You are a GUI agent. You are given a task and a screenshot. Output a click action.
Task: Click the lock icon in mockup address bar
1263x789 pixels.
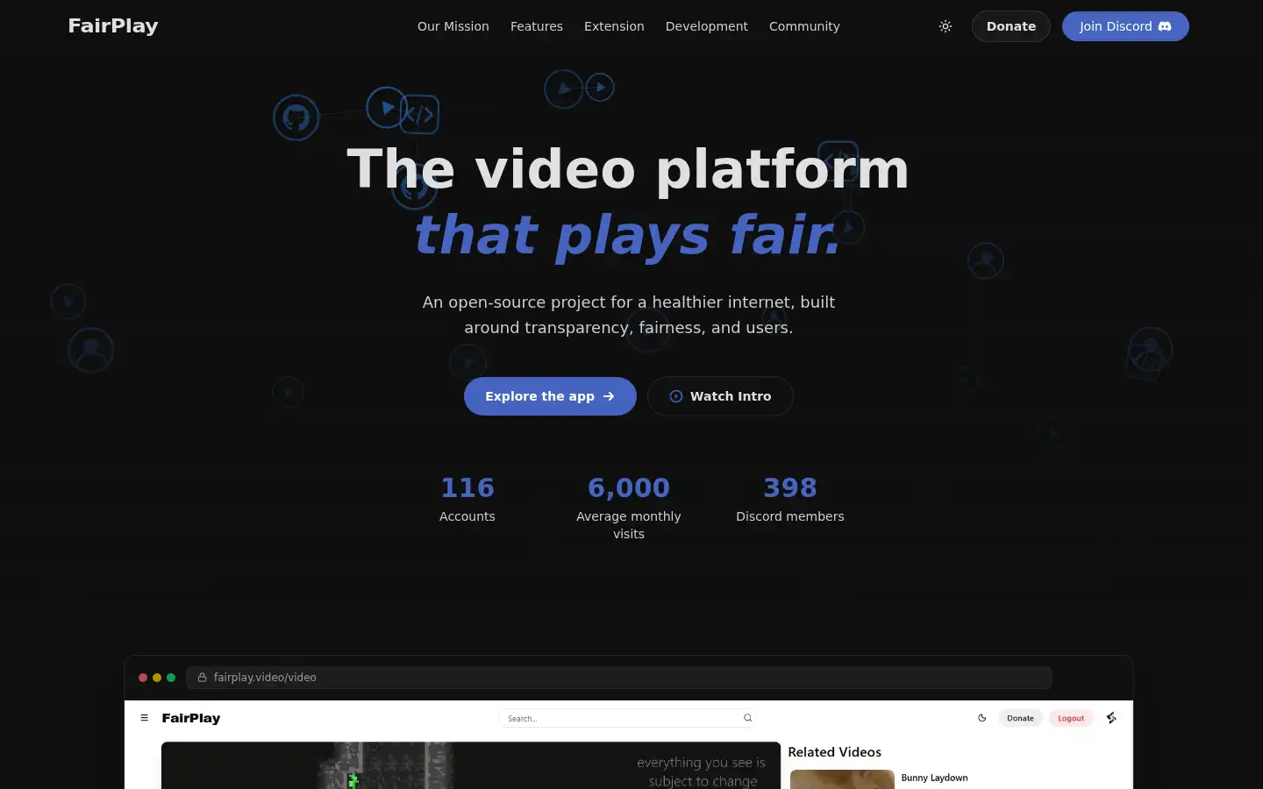(202, 678)
